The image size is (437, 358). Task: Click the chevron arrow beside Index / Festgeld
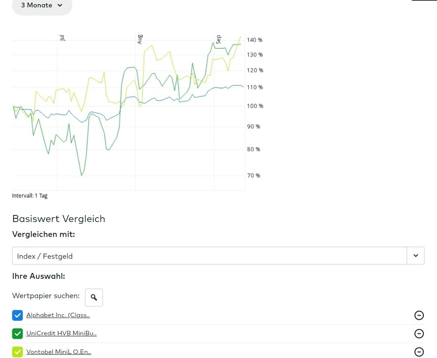(416, 256)
